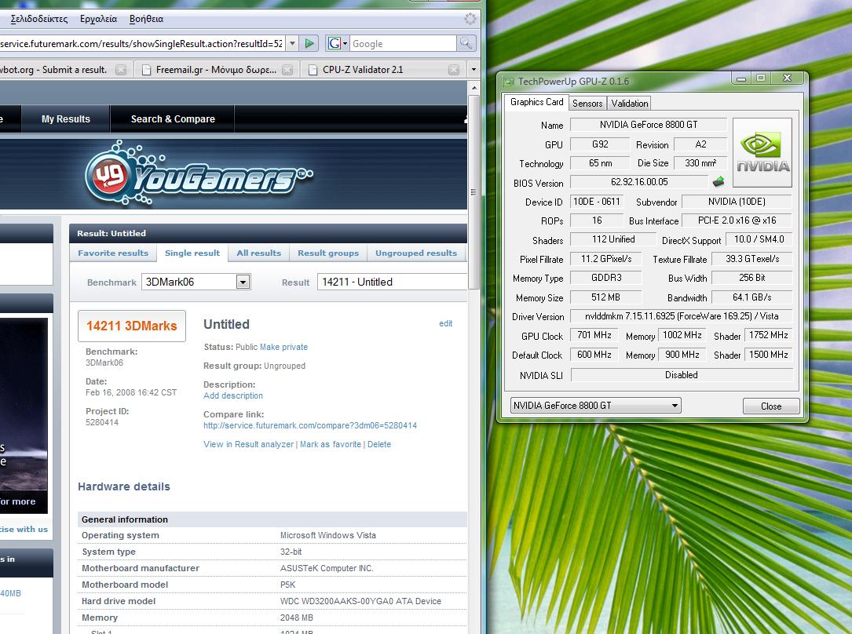
Task: Click the Microsoft Windows Vista value
Action: [x=327, y=535]
